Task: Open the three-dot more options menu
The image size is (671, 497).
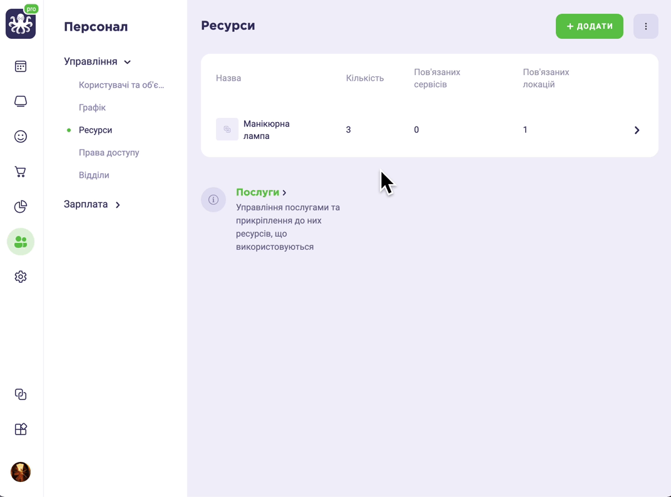Action: [x=646, y=26]
